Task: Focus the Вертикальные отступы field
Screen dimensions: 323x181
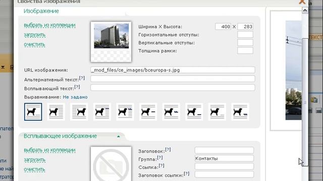Action: pyautogui.click(x=245, y=43)
